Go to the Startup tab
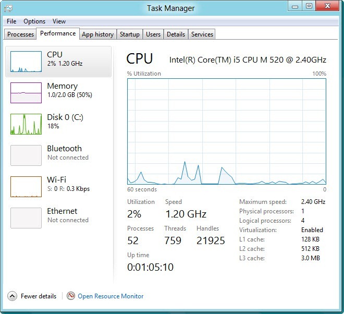Image resolution: width=344 pixels, height=314 pixels. [129, 34]
